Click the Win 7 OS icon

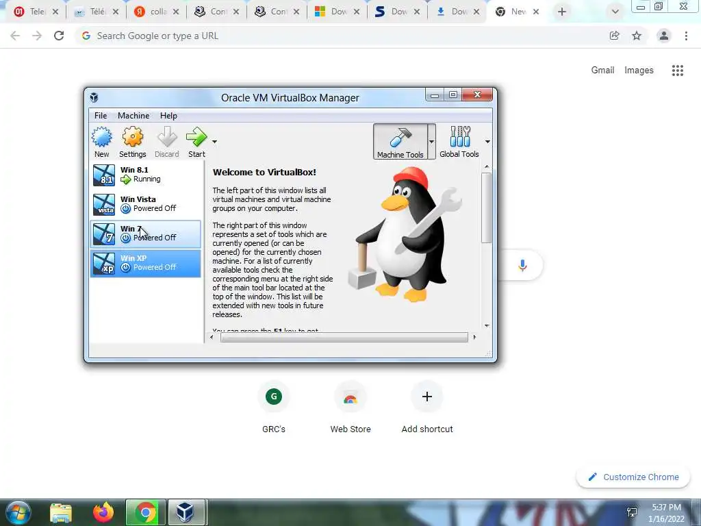coord(104,234)
